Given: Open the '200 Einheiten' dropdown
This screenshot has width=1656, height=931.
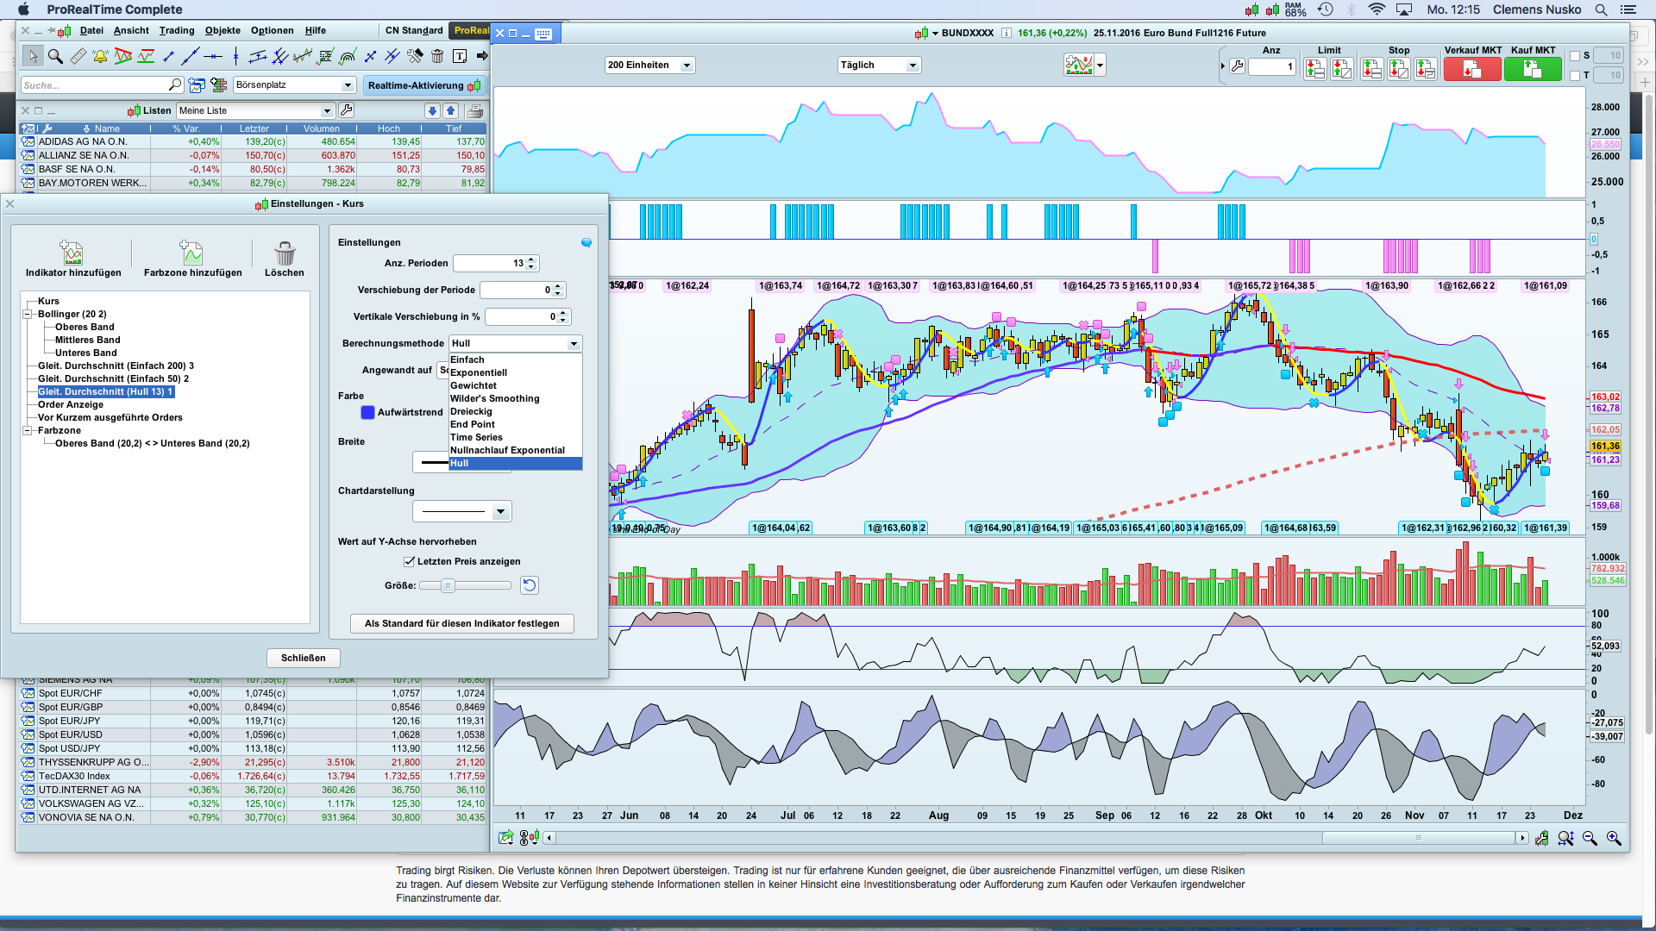Looking at the screenshot, I should click(649, 66).
